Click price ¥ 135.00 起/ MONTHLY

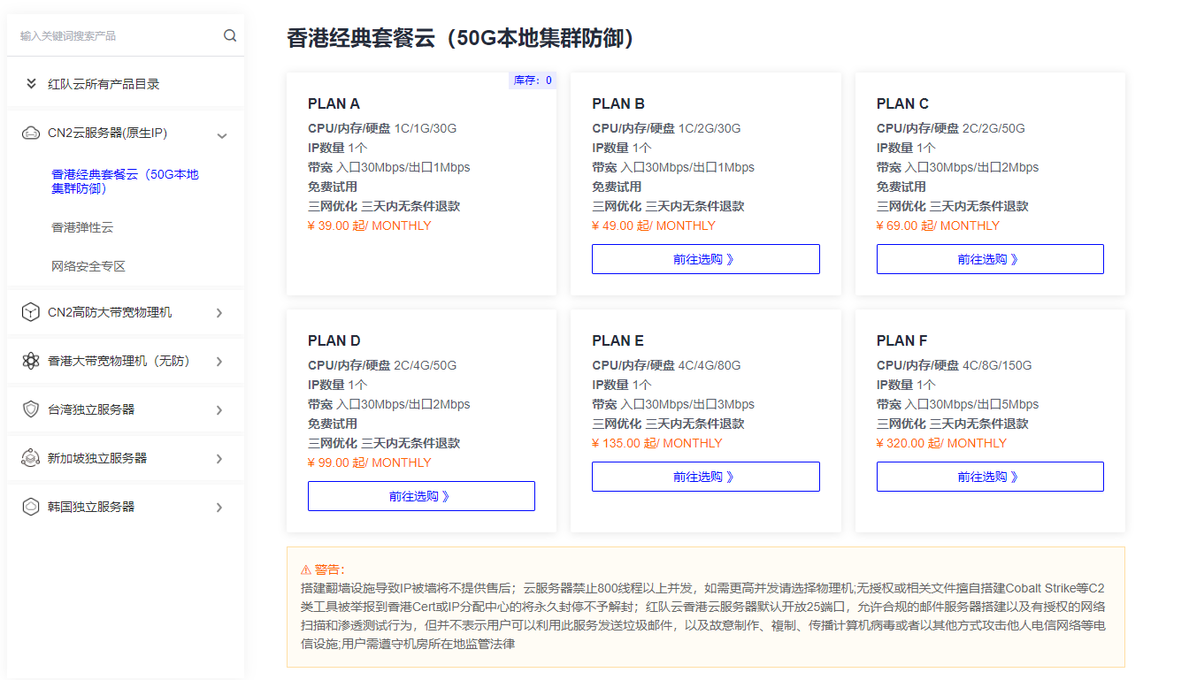coord(657,443)
